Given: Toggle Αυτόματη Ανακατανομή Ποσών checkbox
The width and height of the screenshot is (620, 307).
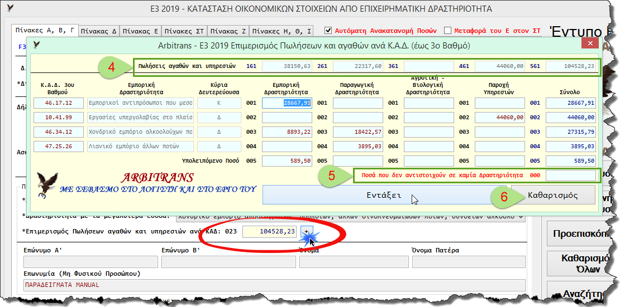Looking at the screenshot, I should tap(328, 31).
